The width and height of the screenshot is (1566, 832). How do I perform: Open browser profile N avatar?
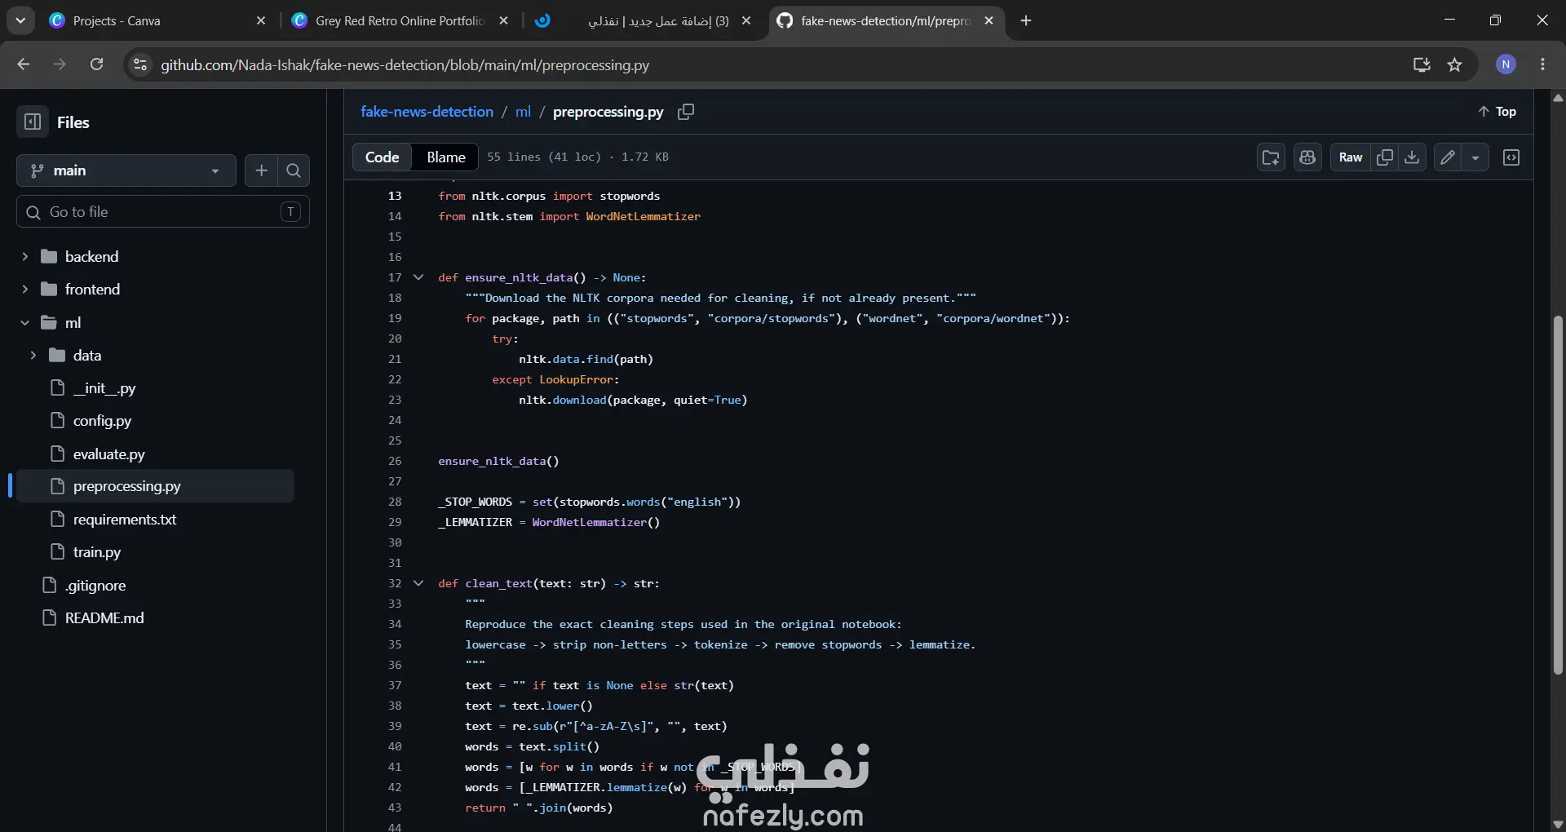[1506, 64]
